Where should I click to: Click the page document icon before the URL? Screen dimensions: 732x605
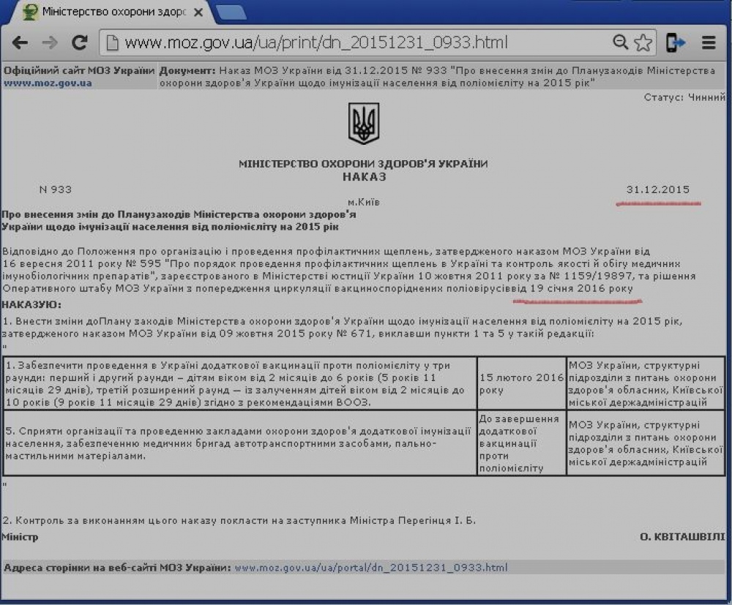(x=112, y=42)
